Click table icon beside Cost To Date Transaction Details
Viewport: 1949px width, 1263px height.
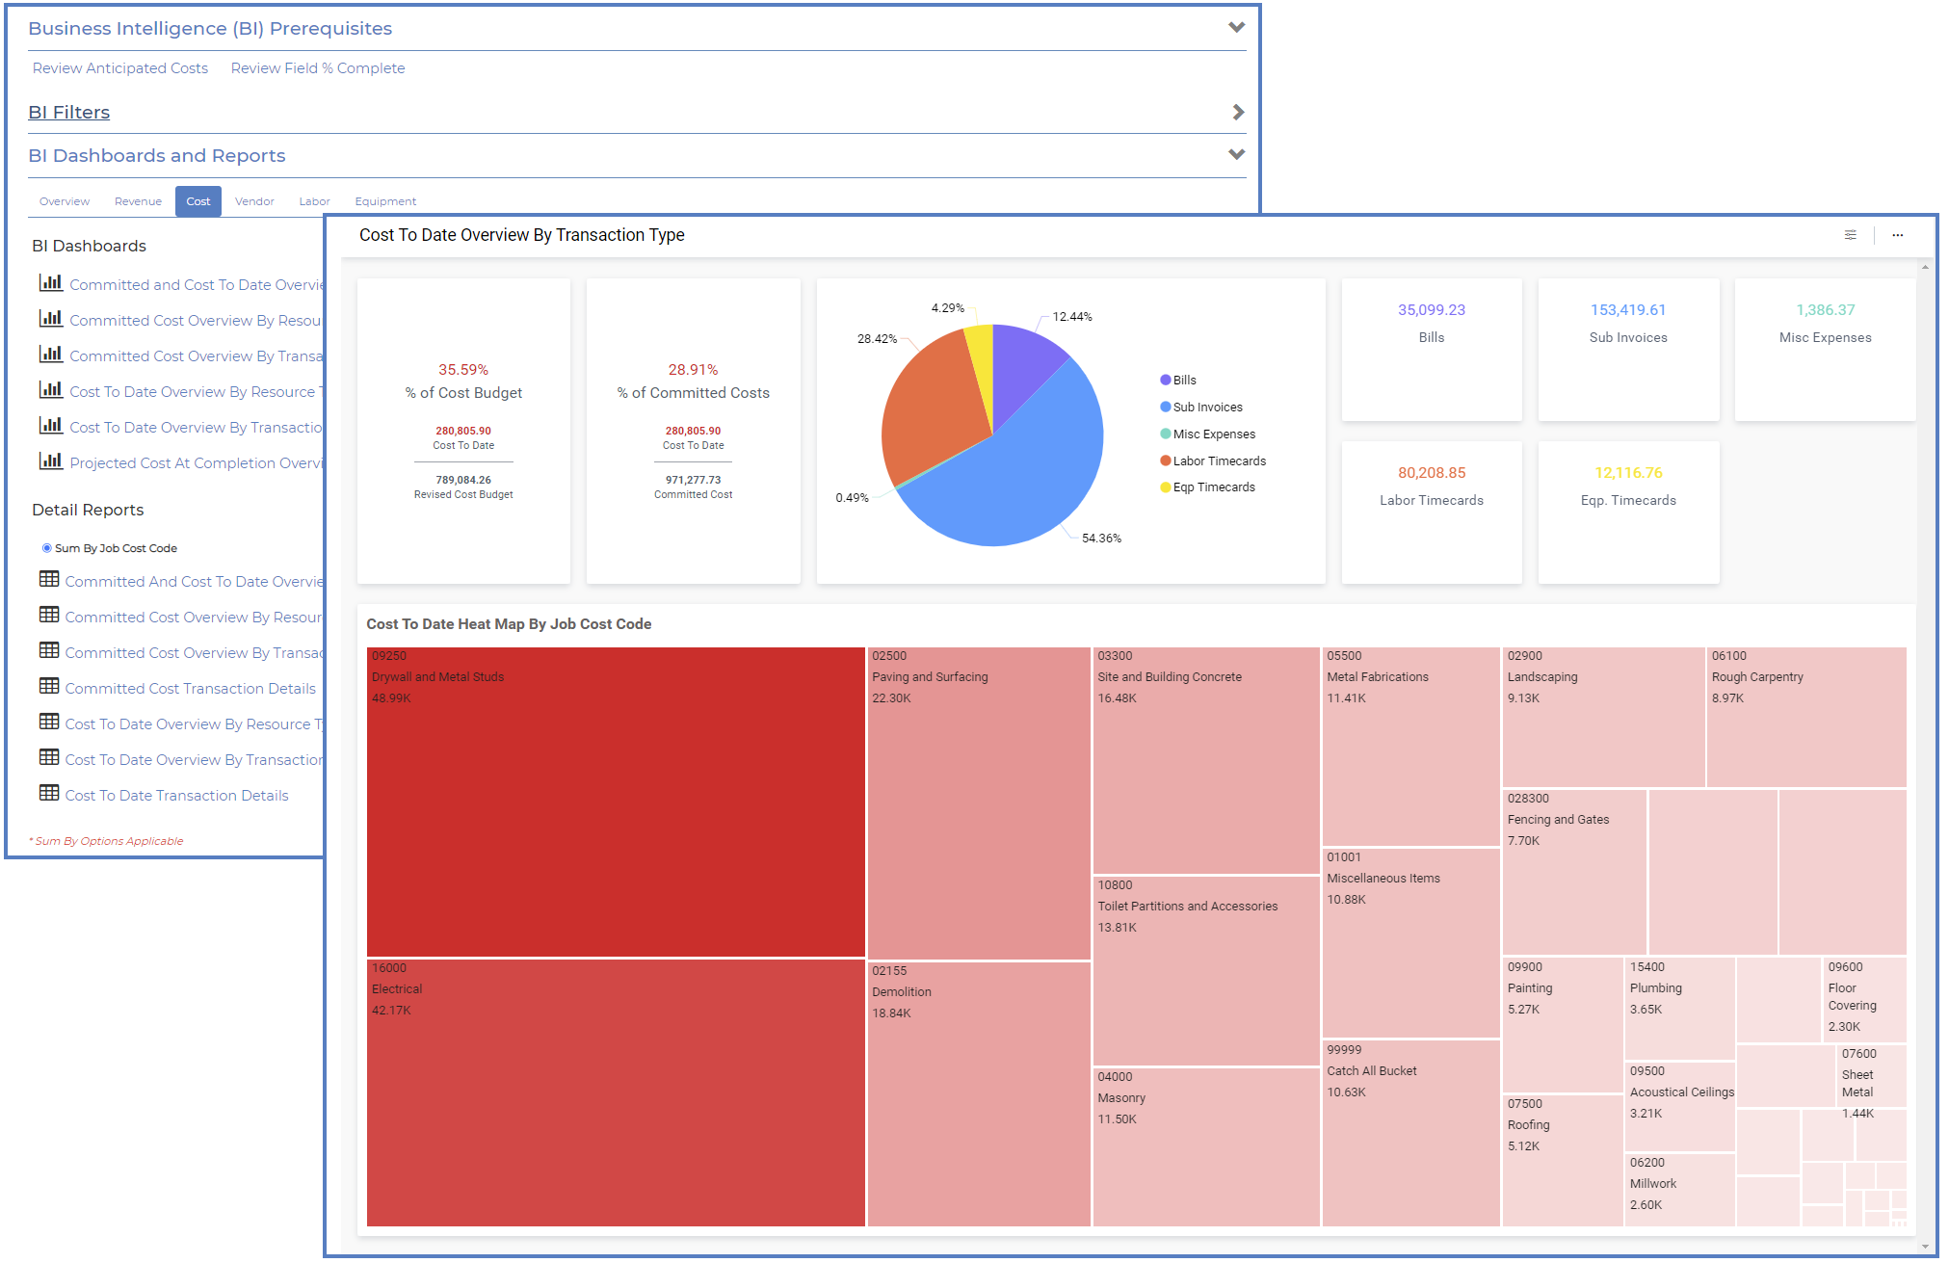[x=49, y=793]
